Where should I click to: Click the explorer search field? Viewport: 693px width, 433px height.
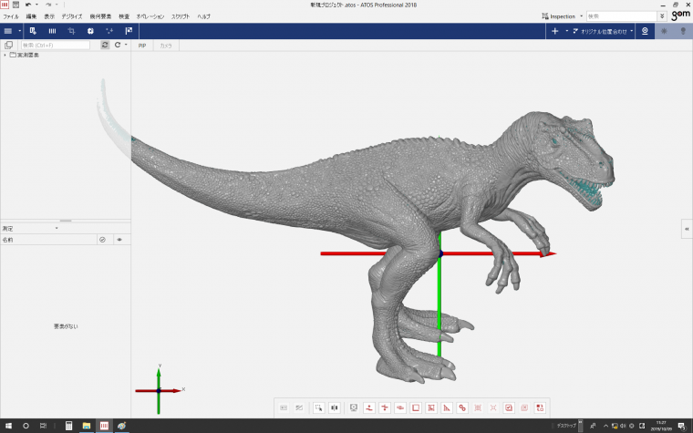(57, 45)
